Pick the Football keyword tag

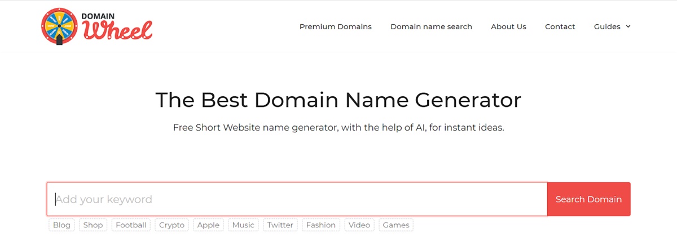point(131,225)
